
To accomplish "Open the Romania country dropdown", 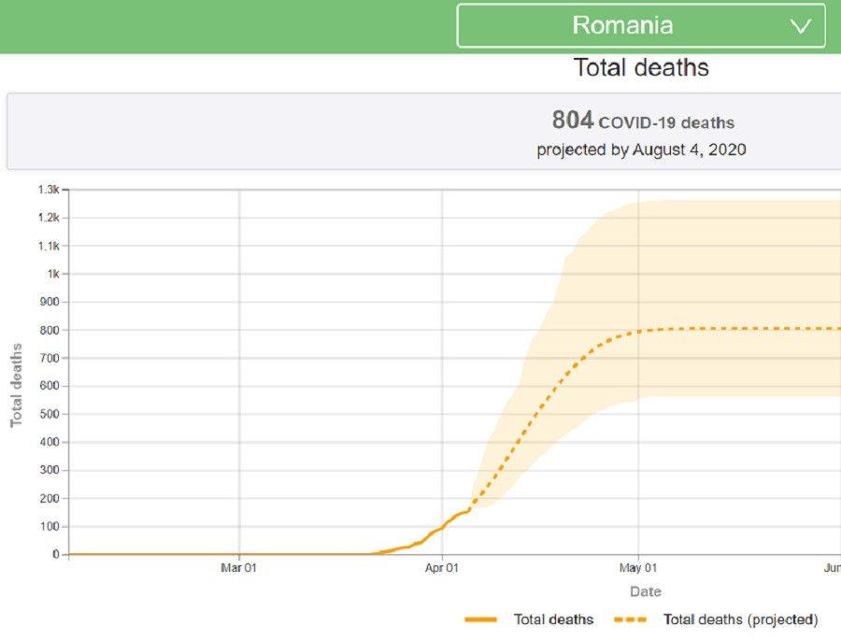I will (x=640, y=25).
